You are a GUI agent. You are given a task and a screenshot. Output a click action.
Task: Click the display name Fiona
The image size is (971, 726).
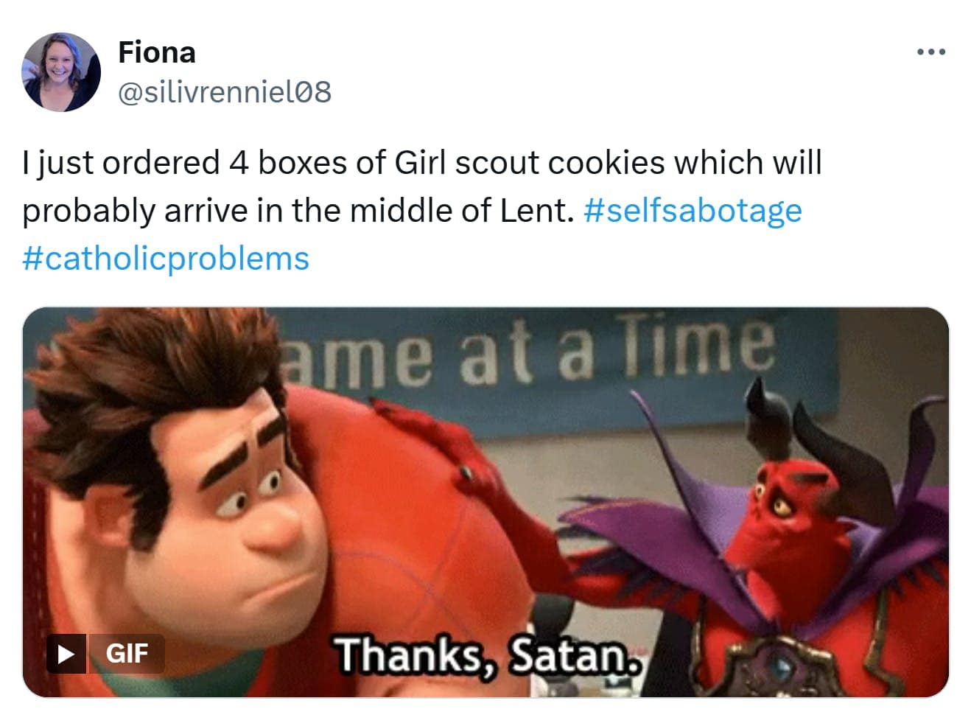[156, 52]
